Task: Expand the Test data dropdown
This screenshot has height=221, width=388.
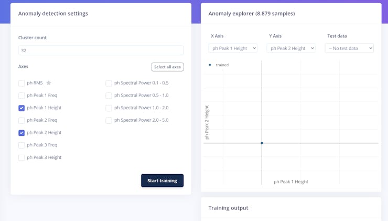Action: (x=349, y=48)
